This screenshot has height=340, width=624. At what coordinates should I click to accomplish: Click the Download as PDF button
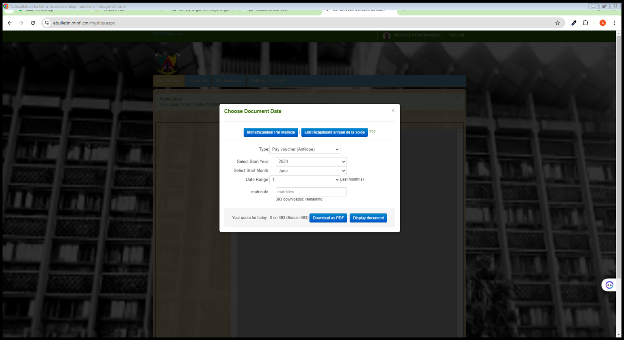click(328, 218)
